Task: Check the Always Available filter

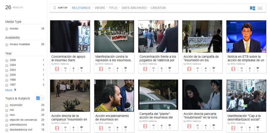Action: point(7,45)
